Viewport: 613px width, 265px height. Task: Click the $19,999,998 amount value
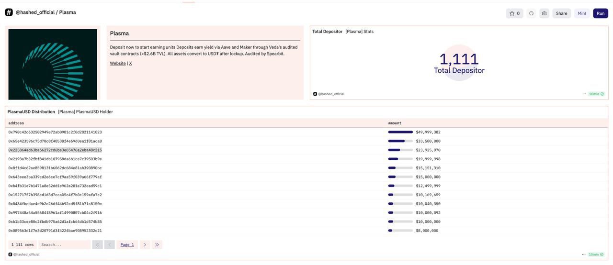pos(428,159)
